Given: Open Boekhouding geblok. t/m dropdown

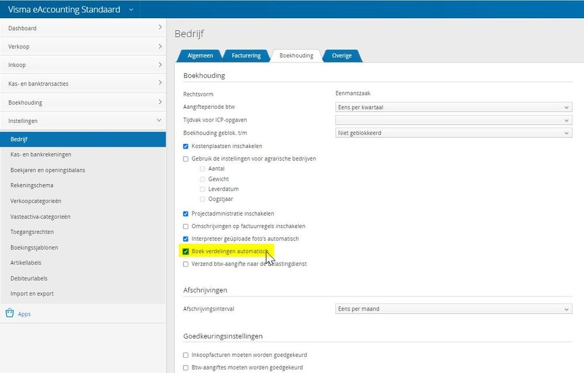Looking at the screenshot, I should click(x=454, y=133).
